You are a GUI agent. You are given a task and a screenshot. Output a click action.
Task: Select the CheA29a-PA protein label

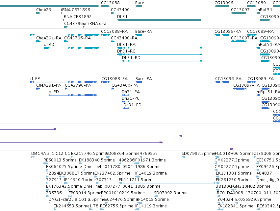tap(49, 85)
